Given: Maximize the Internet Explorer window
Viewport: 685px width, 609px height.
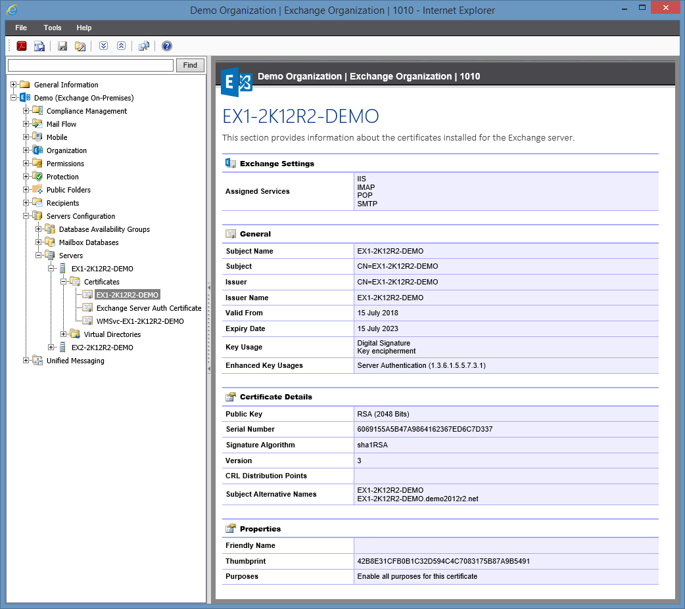Looking at the screenshot, I should point(642,8).
